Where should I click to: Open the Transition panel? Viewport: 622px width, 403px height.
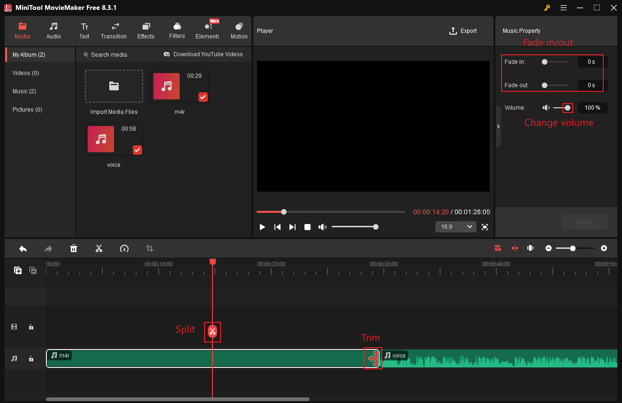[x=114, y=30]
